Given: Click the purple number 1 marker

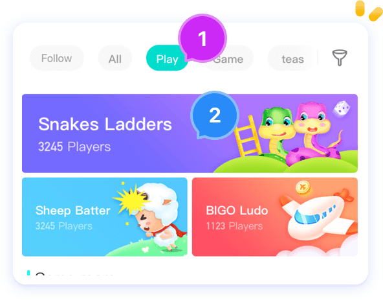Looking at the screenshot, I should 202,38.
